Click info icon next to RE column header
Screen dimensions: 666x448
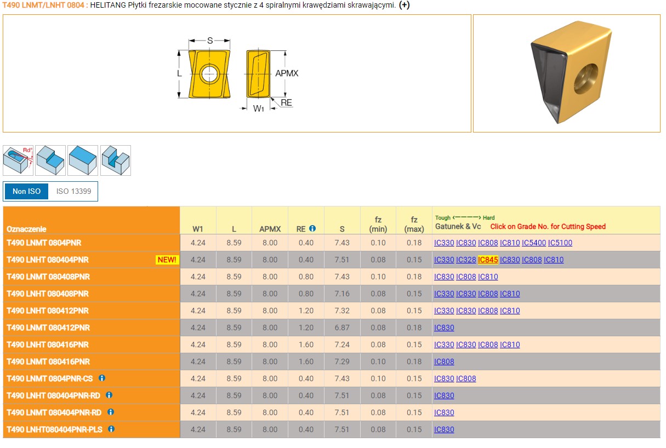click(312, 228)
